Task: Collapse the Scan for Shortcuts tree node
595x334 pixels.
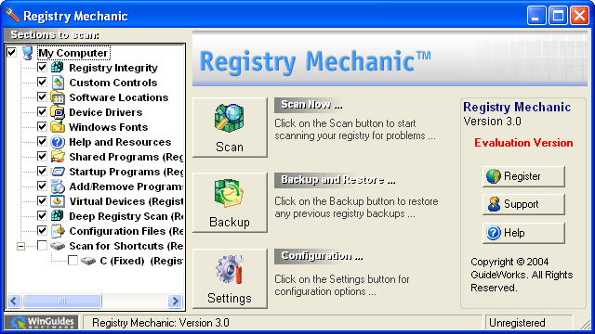Action: [20, 246]
